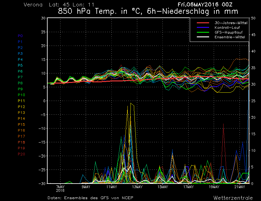The width and height of the screenshot is (261, 201).
Task: Click the red 30-Jahres-Mittel legend line
Action: pos(203,23)
